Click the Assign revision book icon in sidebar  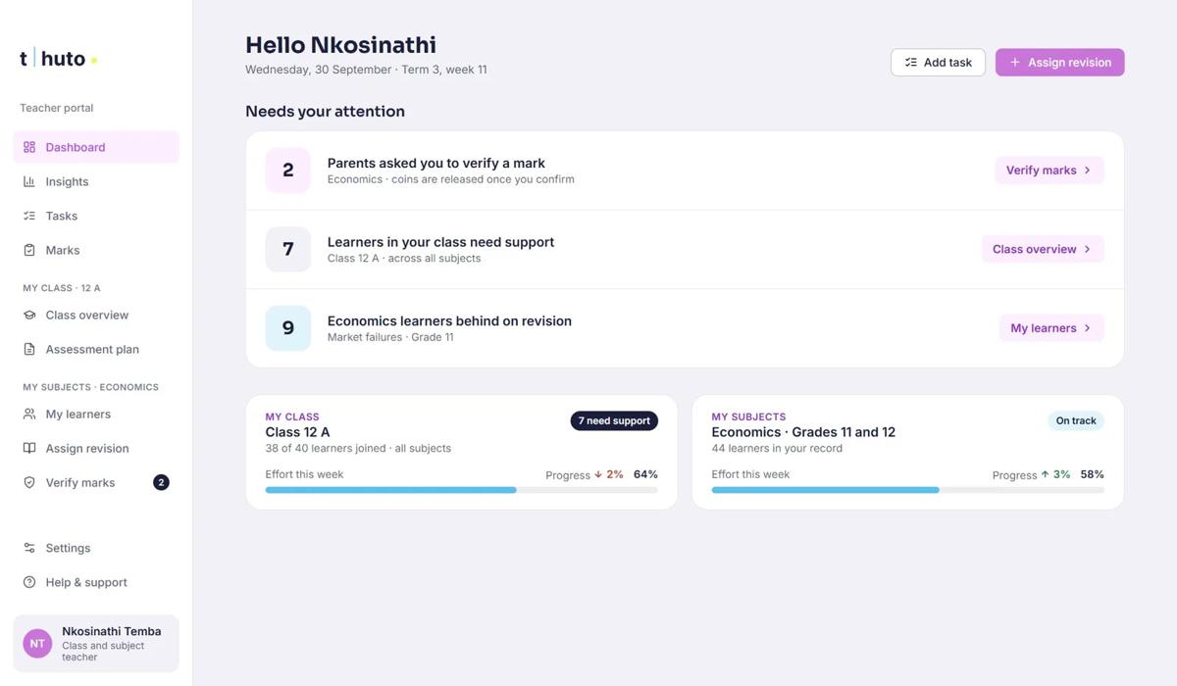point(29,448)
